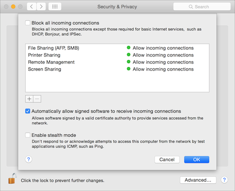Open help beside the Advanced button

point(224,180)
